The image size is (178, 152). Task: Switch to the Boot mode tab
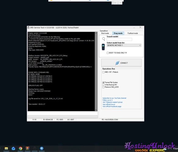105,33
